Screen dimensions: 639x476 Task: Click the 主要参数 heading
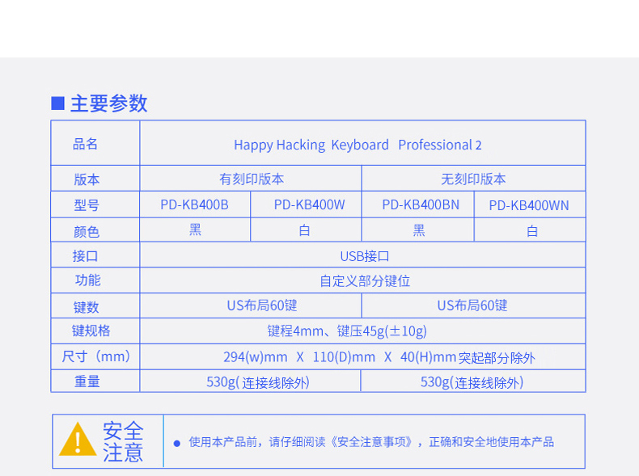109,103
